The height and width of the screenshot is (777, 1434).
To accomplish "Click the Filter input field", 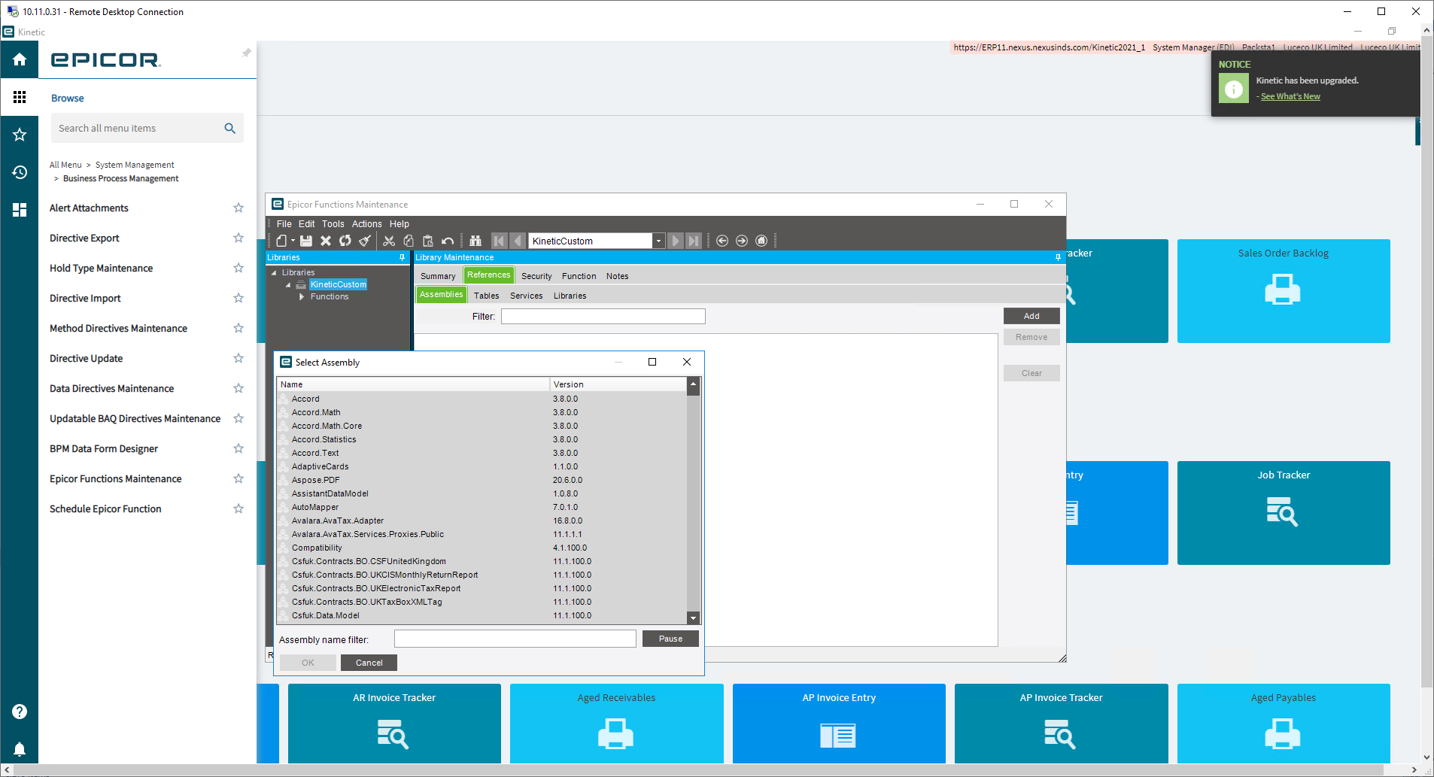I will click(603, 317).
